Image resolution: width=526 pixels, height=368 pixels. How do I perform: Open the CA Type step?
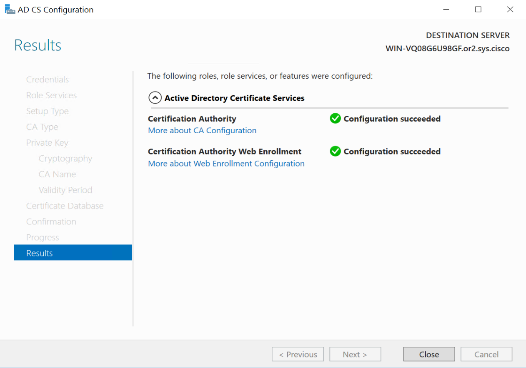click(42, 127)
